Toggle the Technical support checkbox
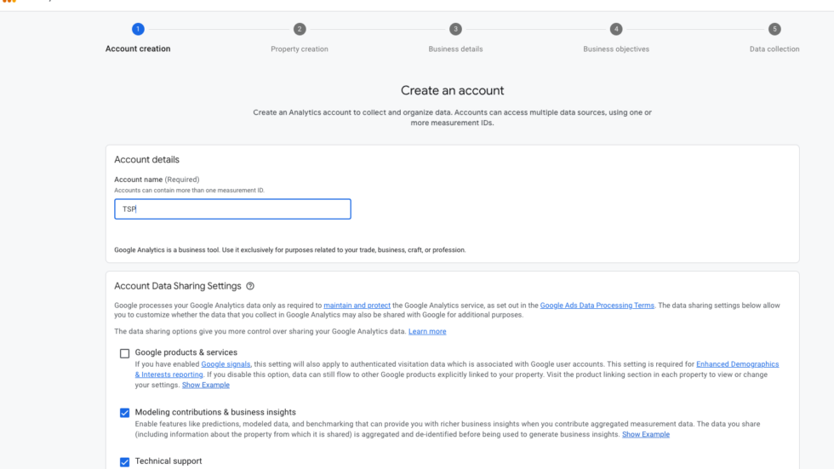The width and height of the screenshot is (834, 469). pos(124,461)
